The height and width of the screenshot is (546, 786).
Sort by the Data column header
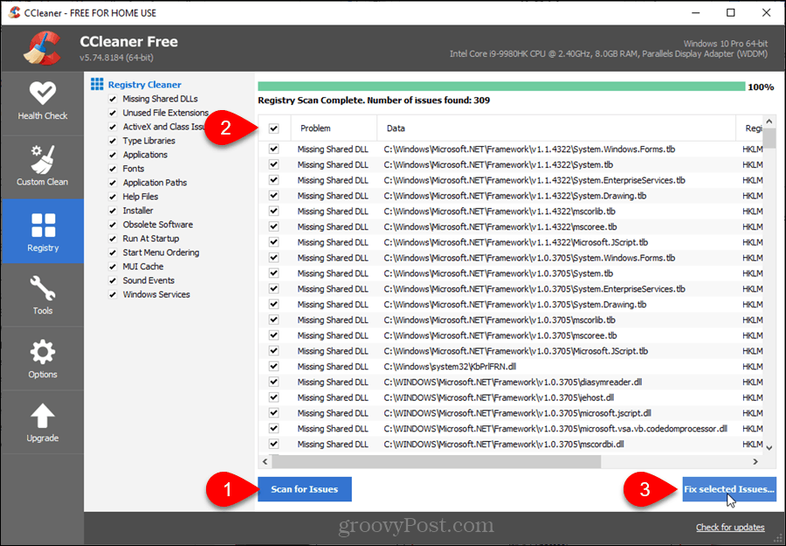[556, 128]
